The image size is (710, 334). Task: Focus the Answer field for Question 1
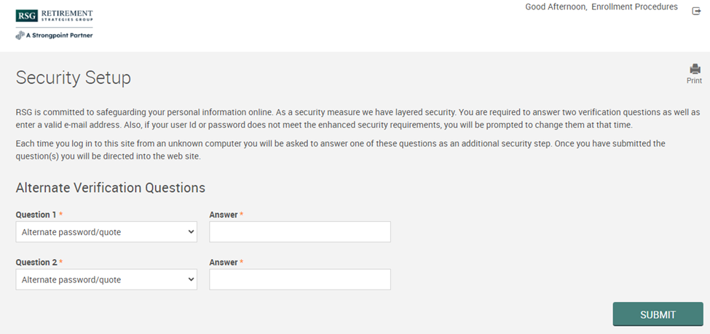tap(299, 232)
